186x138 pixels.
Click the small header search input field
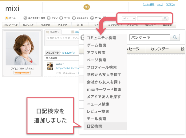tap(150, 18)
